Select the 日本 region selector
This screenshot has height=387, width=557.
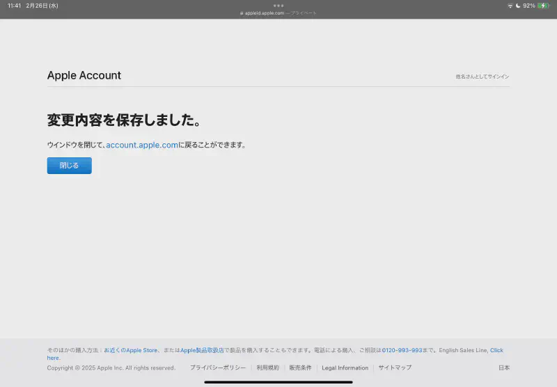pyautogui.click(x=503, y=368)
